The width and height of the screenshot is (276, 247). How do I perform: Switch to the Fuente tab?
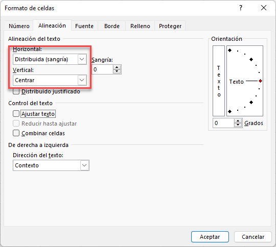[x=84, y=26]
